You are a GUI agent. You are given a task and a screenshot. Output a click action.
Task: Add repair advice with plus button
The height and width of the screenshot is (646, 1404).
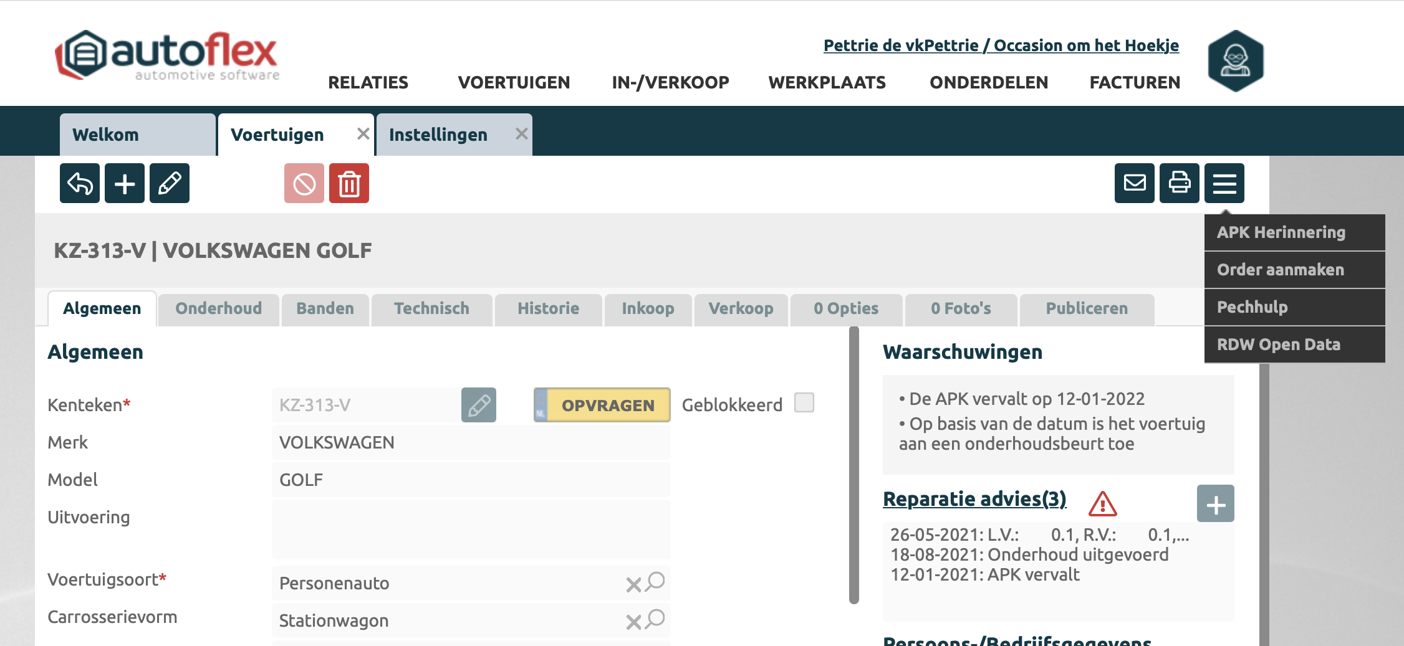point(1215,504)
